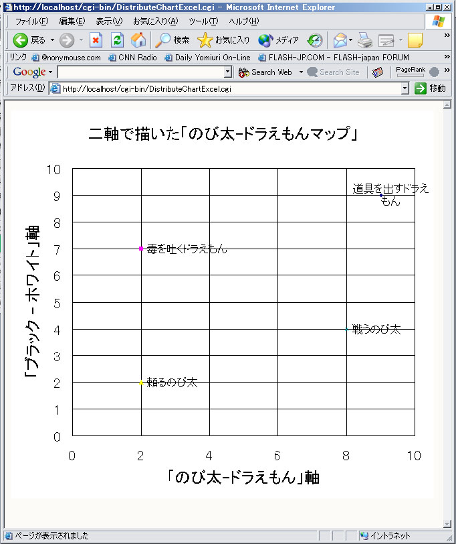This screenshot has width=456, height=544.
Task: Refresh the page with the refresh icon
Action: (117, 40)
